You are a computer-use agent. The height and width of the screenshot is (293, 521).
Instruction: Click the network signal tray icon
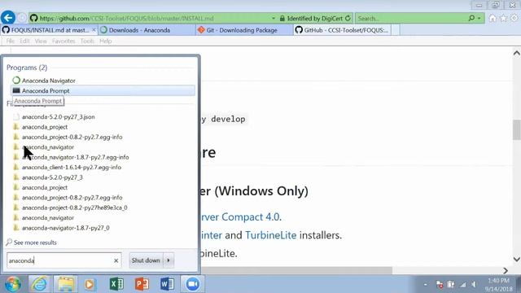[463, 285]
